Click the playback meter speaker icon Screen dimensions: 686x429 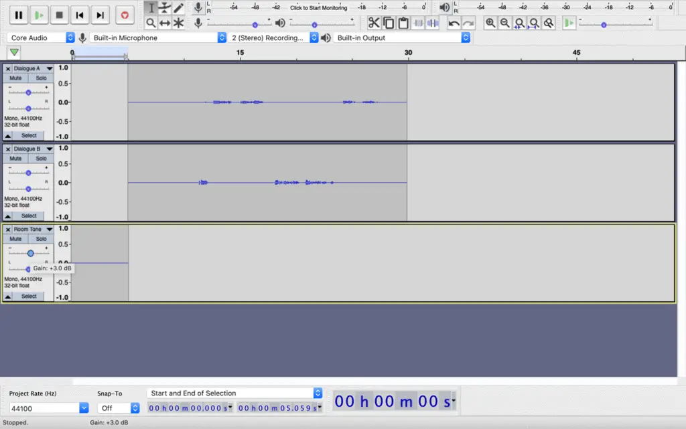click(x=444, y=7)
